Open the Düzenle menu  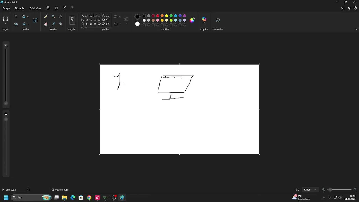[20, 8]
